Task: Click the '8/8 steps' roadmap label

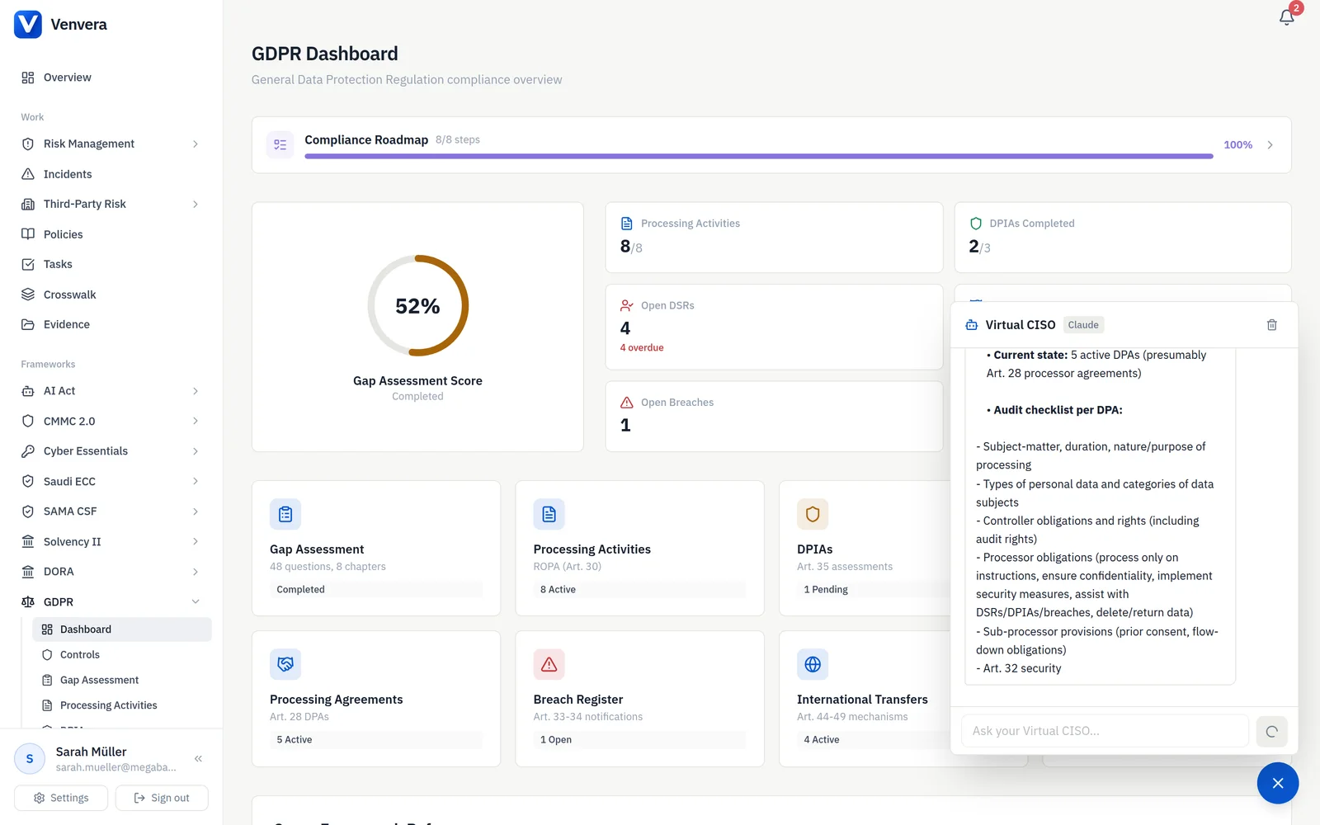Action: tap(458, 140)
